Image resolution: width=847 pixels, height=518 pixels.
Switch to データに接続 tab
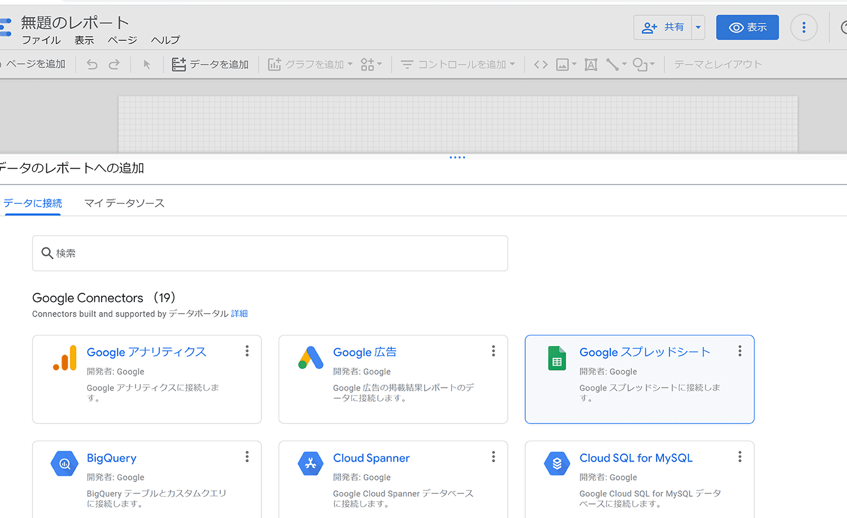[x=32, y=203]
